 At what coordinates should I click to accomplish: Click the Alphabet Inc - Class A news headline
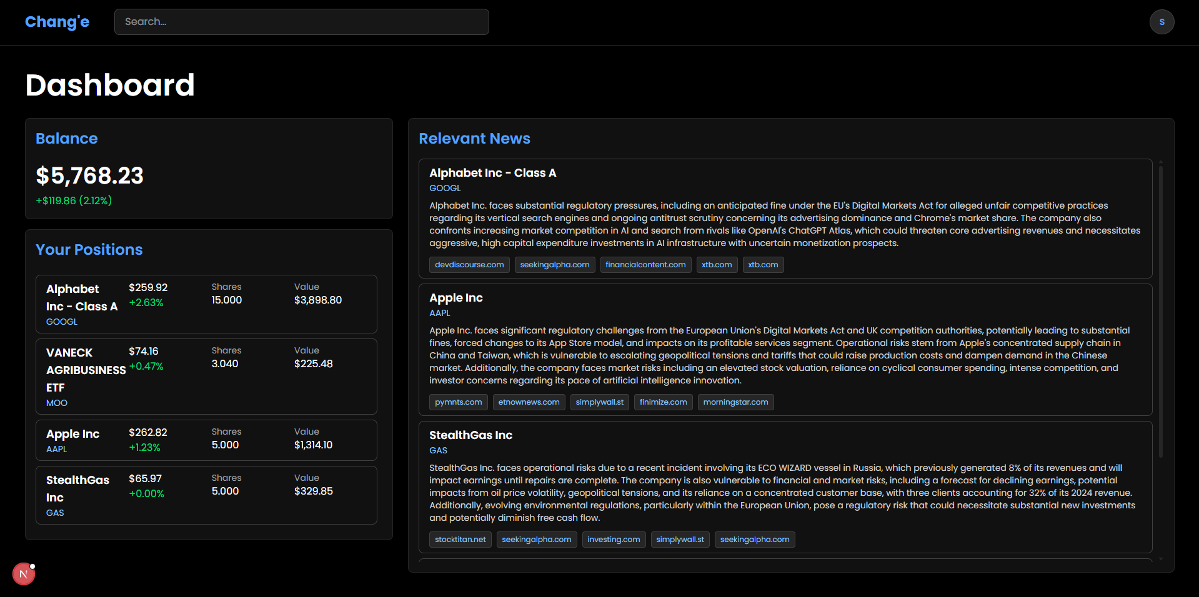point(492,173)
